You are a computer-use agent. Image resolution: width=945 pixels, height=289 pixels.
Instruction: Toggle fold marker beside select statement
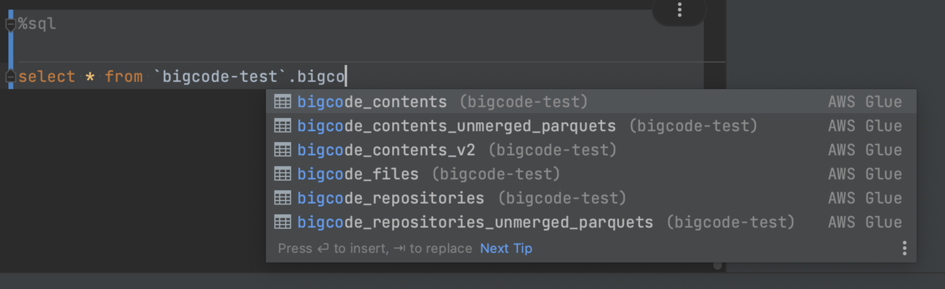(10, 76)
